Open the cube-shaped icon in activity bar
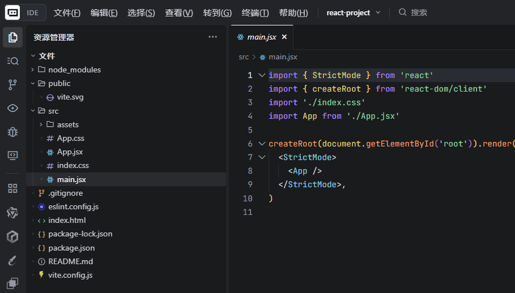This screenshot has width=515, height=293. (13, 236)
